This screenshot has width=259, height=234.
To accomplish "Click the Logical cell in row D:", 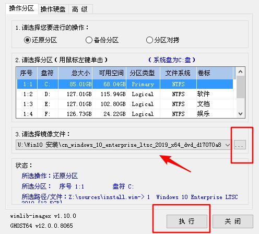I will 143,94.
